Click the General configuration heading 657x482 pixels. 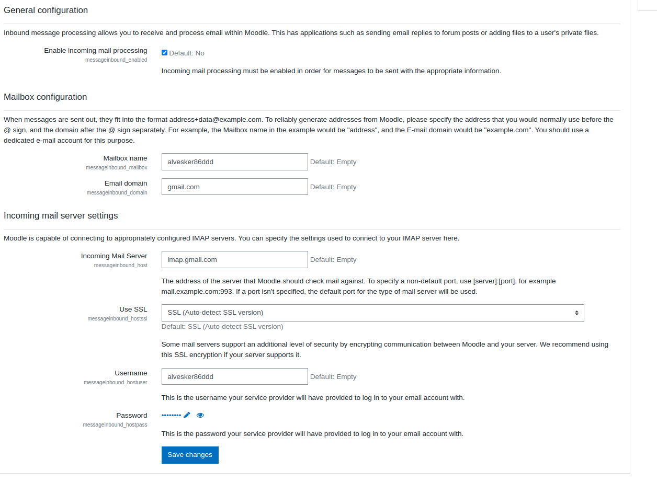(46, 10)
